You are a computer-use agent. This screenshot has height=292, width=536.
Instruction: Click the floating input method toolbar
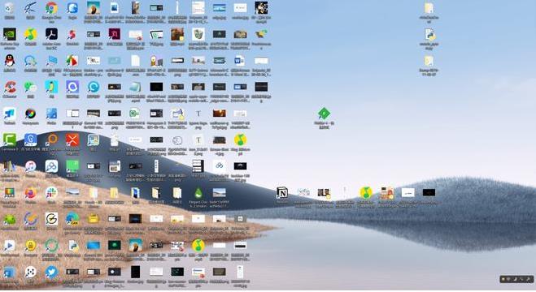tap(516, 279)
